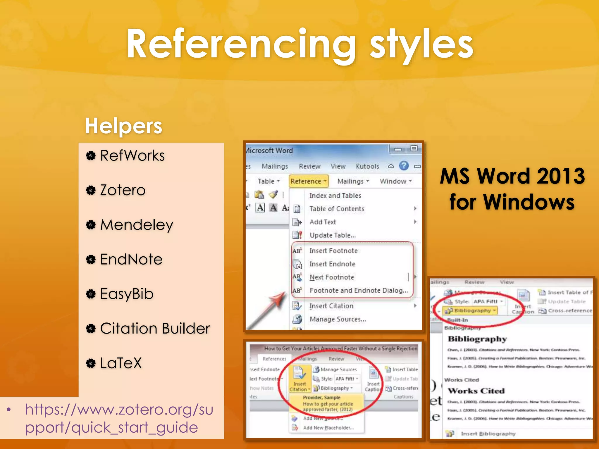This screenshot has width=599, height=449.
Task: Open the Table dropdown in Word menu row
Action: click(269, 181)
